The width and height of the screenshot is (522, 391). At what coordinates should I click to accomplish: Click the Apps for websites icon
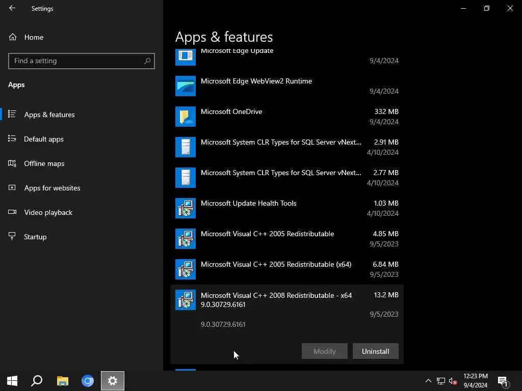pyautogui.click(x=12, y=187)
